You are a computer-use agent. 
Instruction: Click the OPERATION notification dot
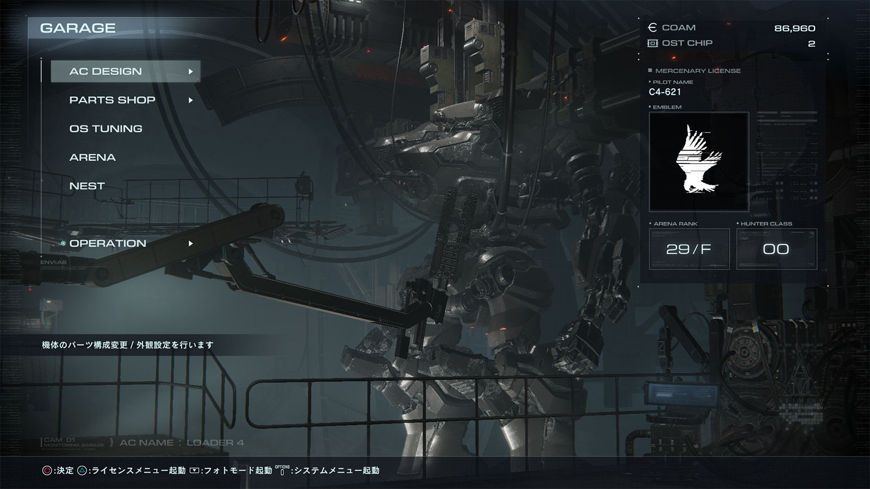[x=63, y=243]
